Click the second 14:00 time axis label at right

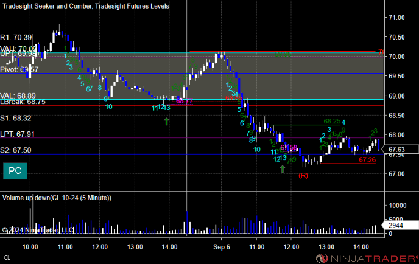(x=361, y=247)
